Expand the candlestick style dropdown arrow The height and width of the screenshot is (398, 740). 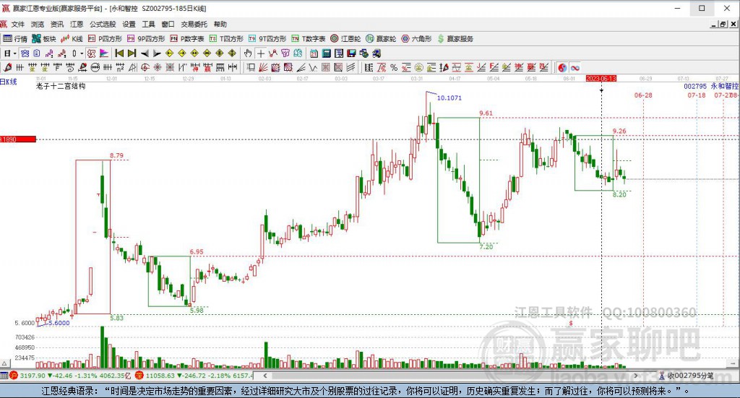coord(82,53)
